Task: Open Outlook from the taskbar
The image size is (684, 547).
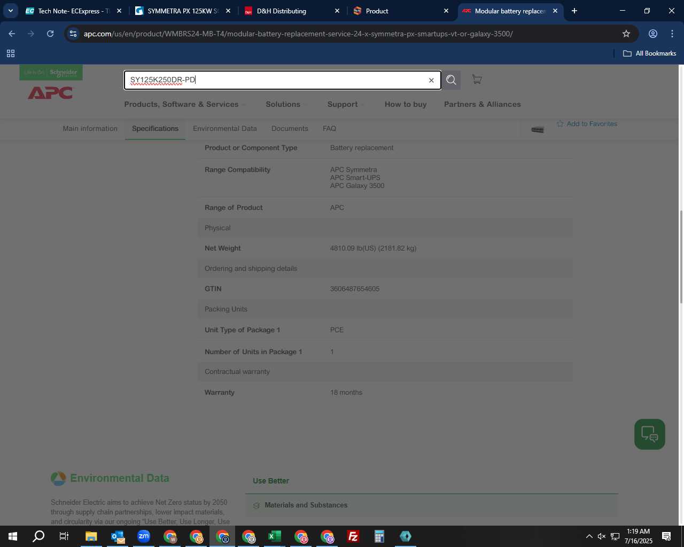Action: tap(118, 536)
